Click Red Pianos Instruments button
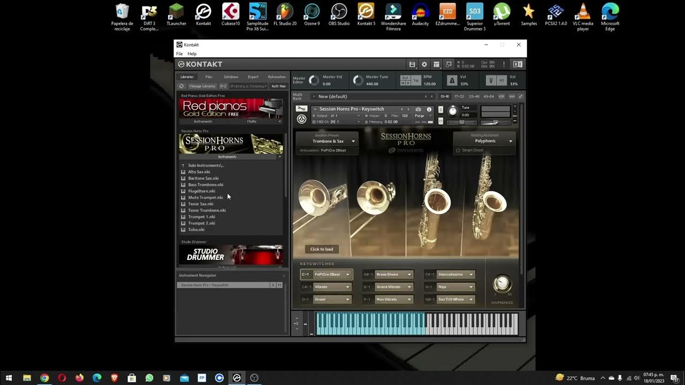 (x=203, y=121)
